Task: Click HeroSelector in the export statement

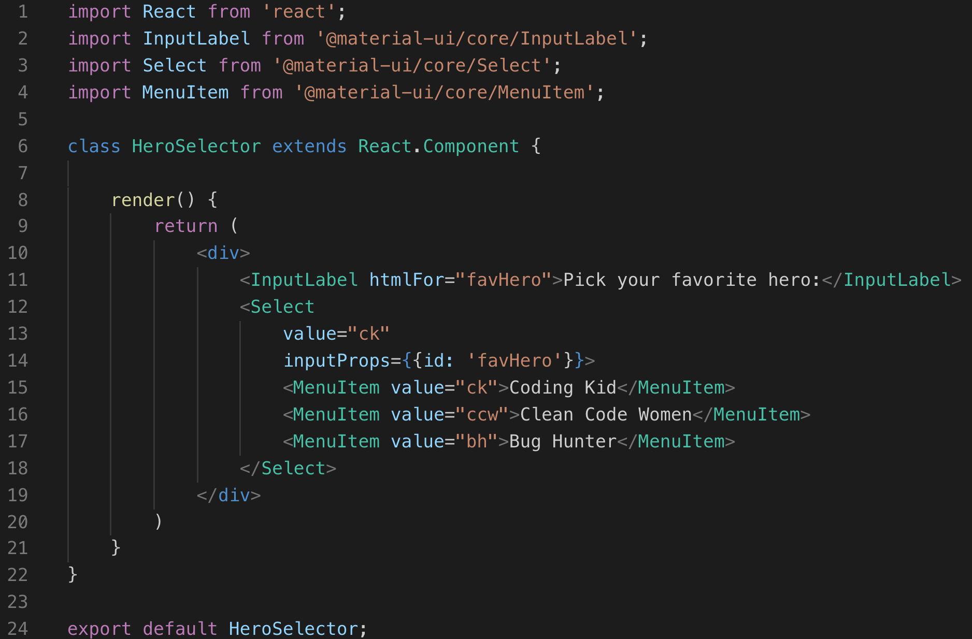Action: click(x=293, y=629)
